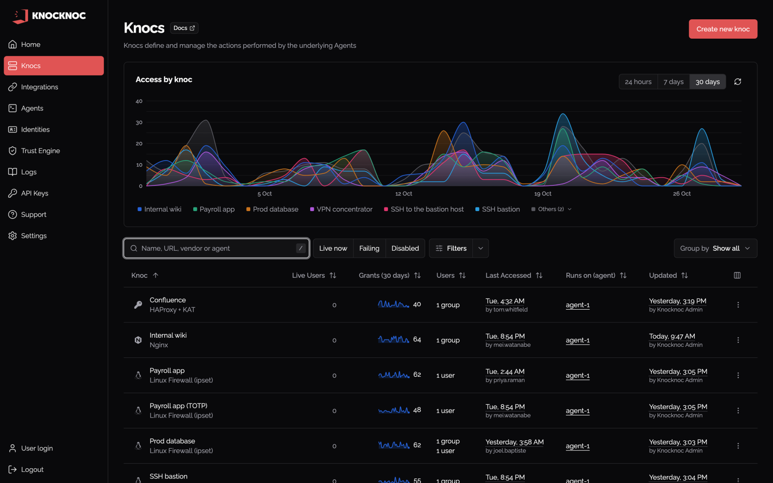Image resolution: width=773 pixels, height=483 pixels.
Task: Open agent-1 link in Confluence row
Action: click(577, 305)
